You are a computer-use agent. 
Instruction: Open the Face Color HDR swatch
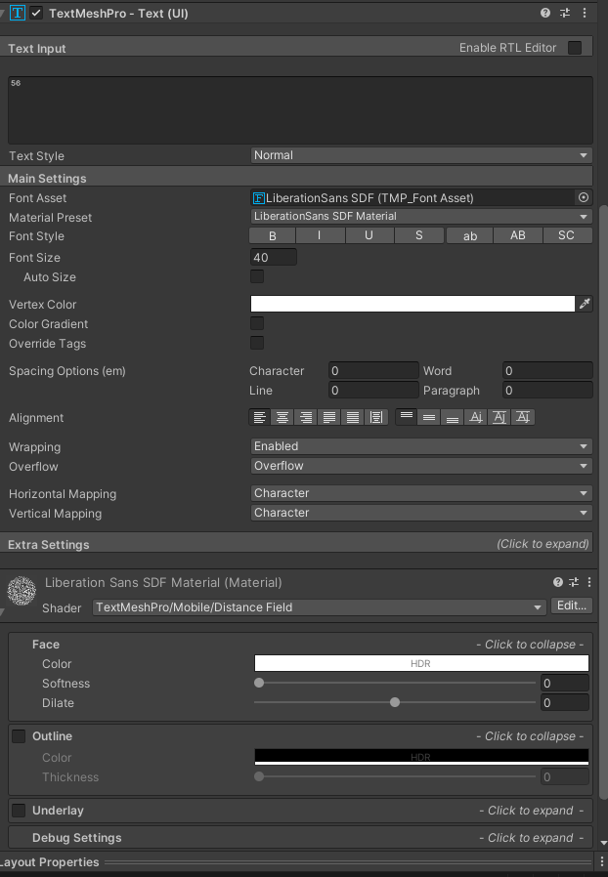click(x=421, y=663)
